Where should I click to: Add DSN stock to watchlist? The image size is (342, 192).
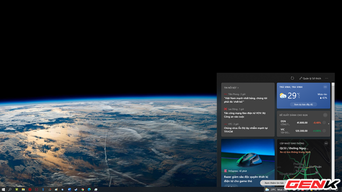pyautogui.click(x=324, y=123)
